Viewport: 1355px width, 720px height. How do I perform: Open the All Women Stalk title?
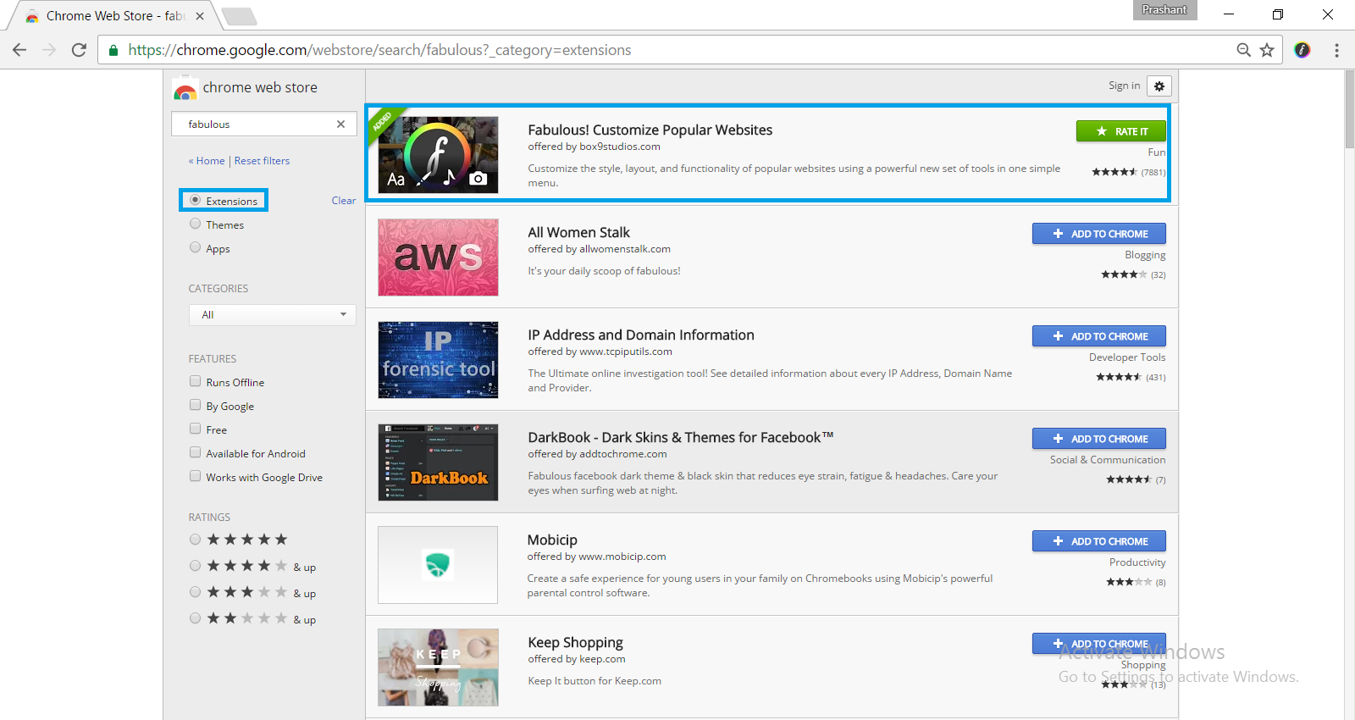(578, 232)
